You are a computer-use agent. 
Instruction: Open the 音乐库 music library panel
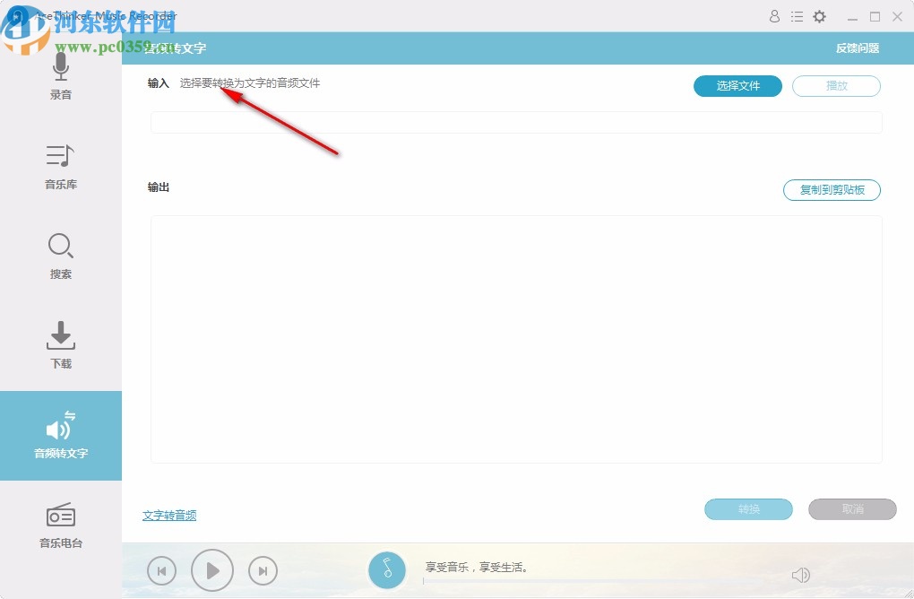point(60,156)
